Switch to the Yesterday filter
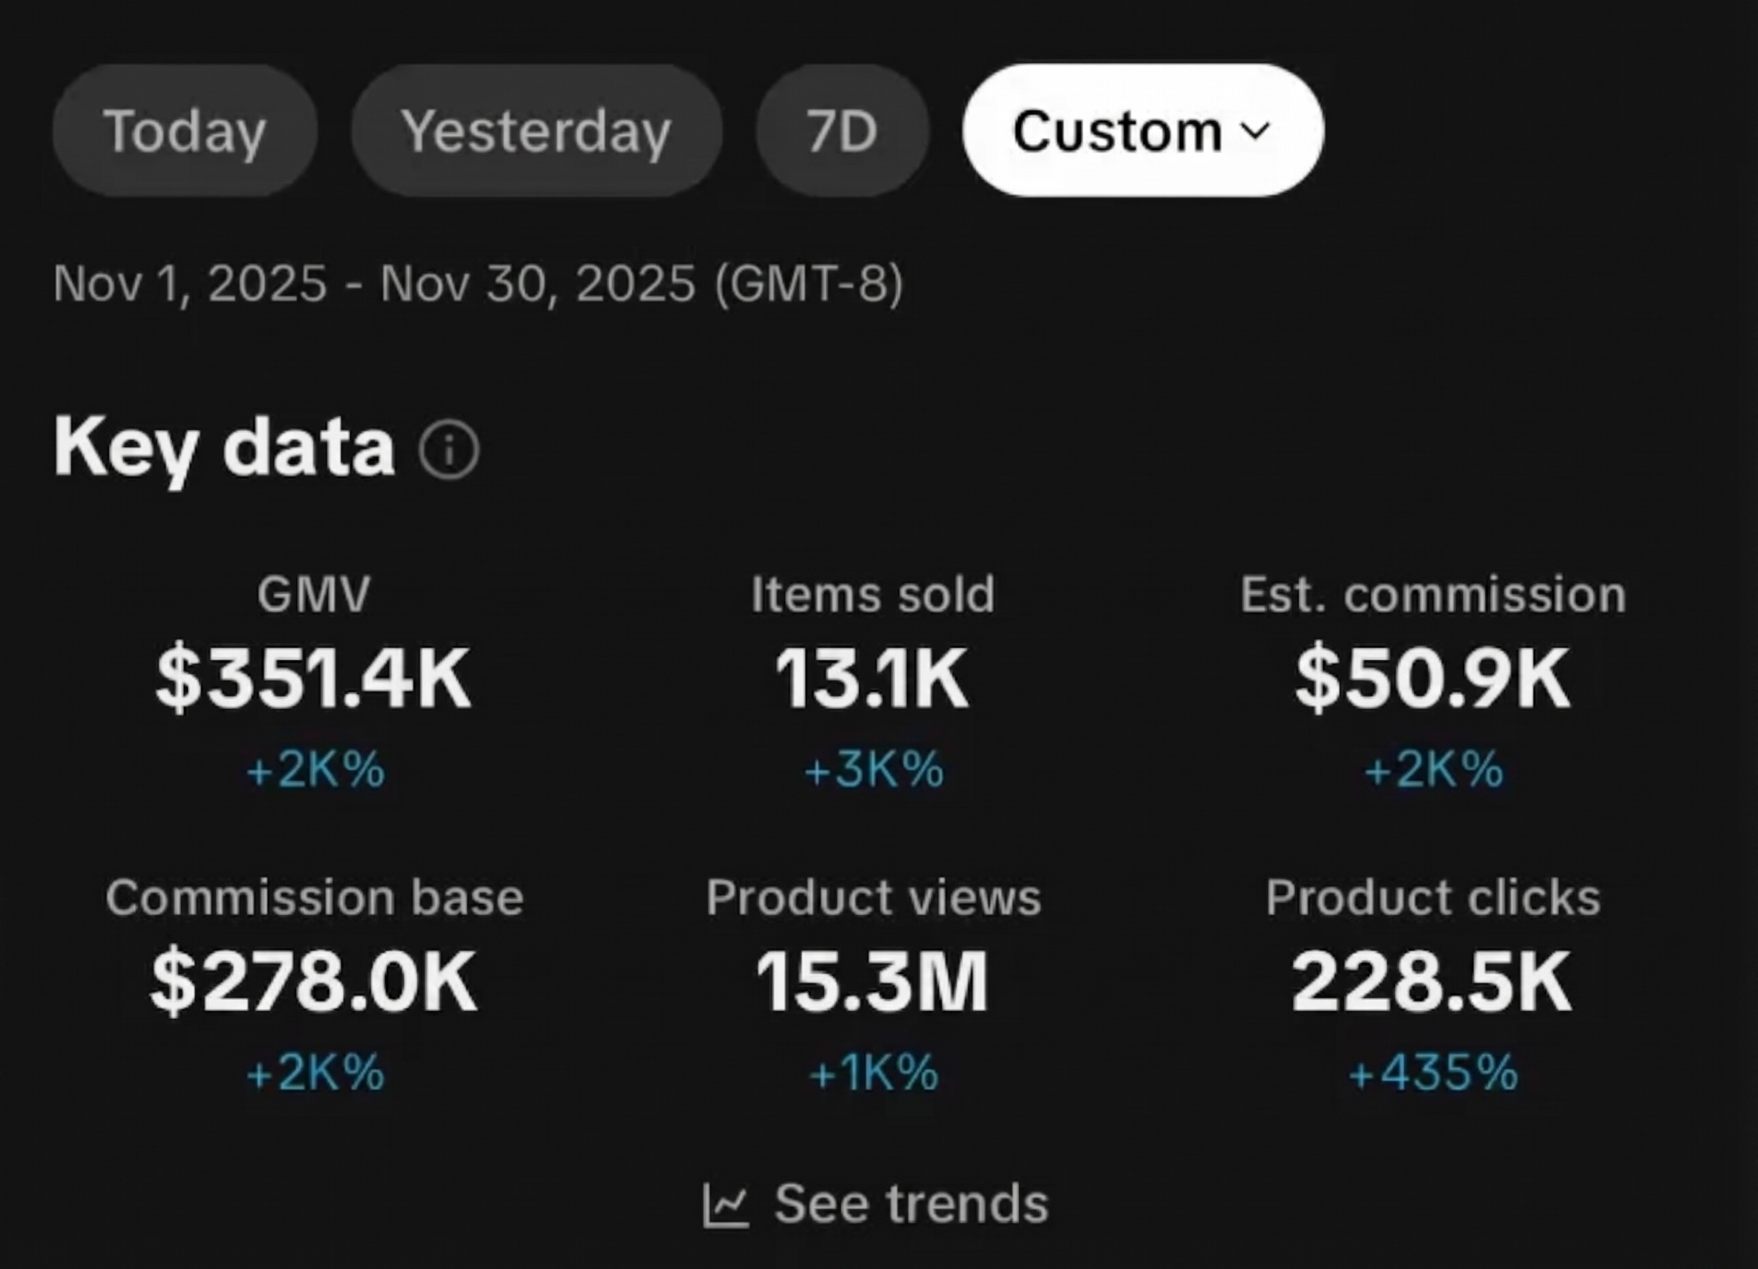The height and width of the screenshot is (1269, 1758). (539, 130)
